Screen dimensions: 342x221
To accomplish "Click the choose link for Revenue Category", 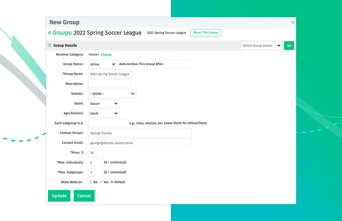I will pyautogui.click(x=106, y=54).
